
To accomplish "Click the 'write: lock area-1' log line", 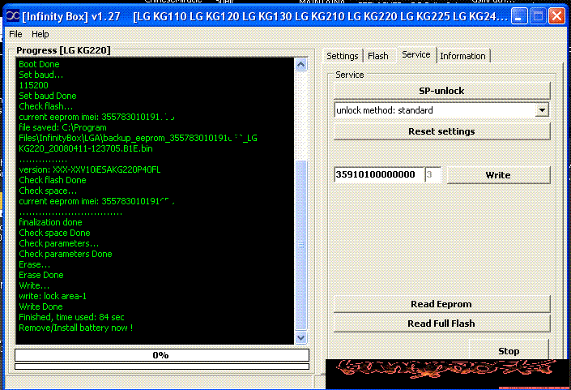I will 53,296.
